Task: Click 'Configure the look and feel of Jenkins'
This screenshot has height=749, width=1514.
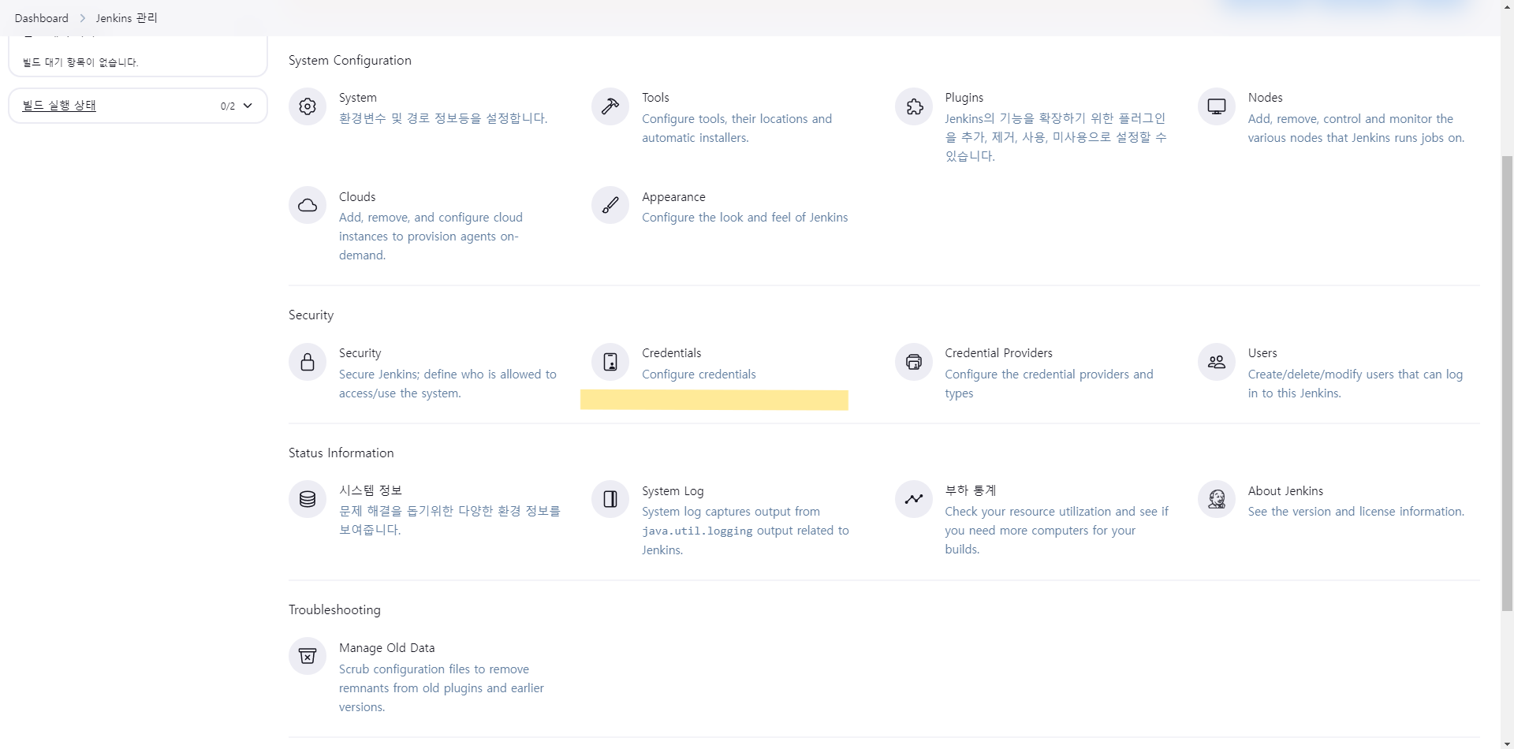Action: coord(745,218)
